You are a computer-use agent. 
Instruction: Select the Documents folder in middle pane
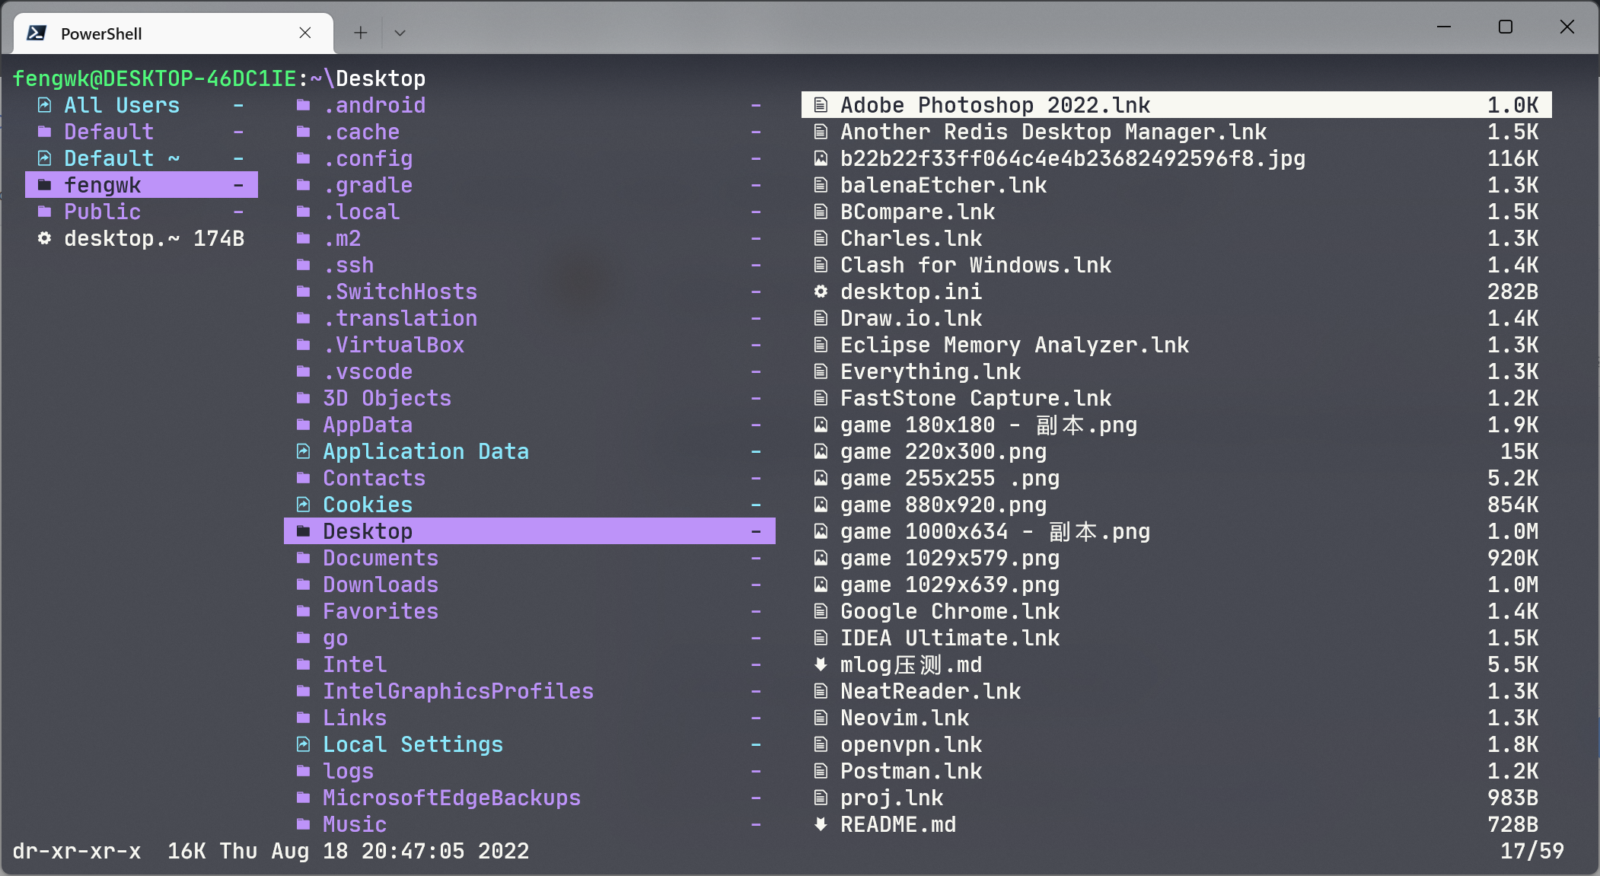point(381,558)
